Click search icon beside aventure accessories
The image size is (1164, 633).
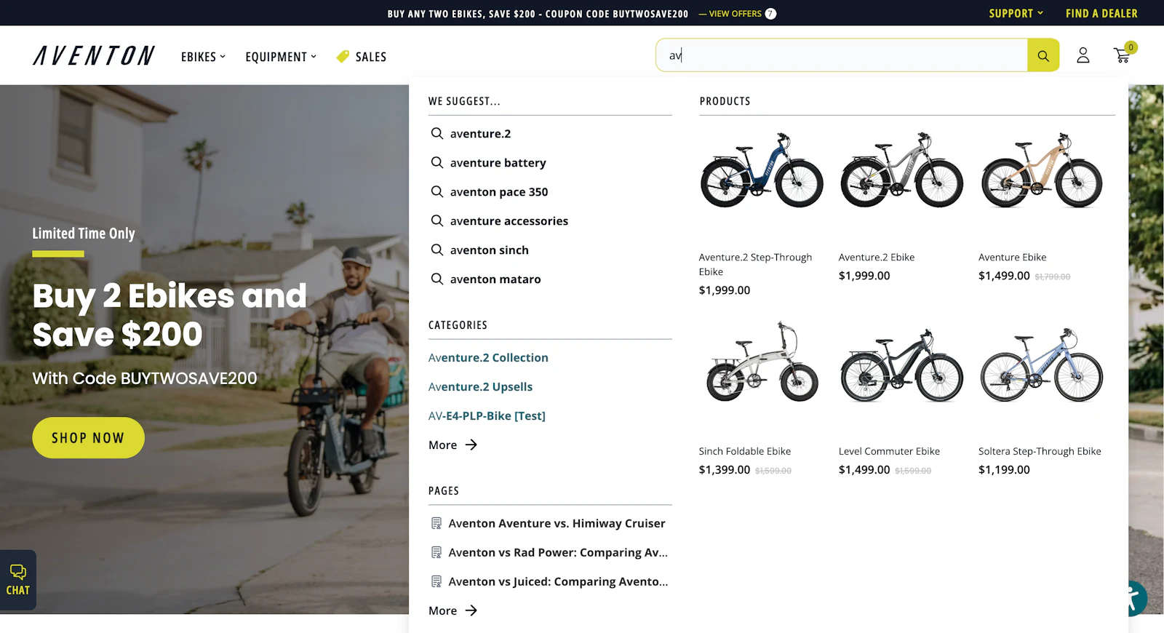pyautogui.click(x=437, y=220)
